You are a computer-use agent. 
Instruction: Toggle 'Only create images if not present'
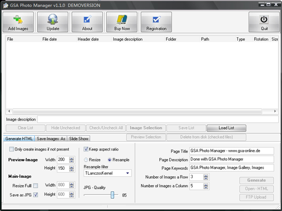click(x=11, y=149)
